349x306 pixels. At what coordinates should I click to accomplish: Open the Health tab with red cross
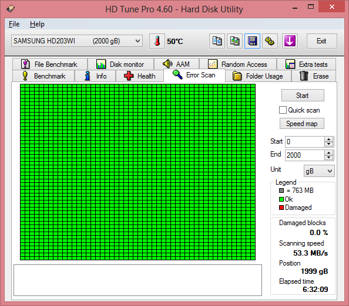pos(140,76)
